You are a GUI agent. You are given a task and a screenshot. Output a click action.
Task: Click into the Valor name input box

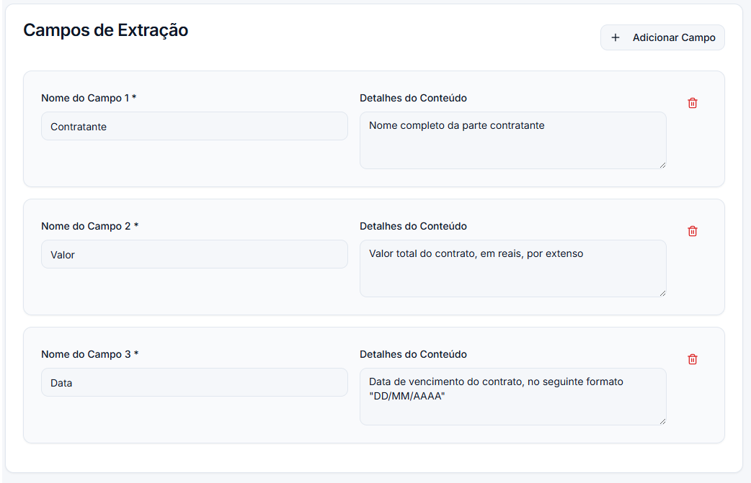coord(194,254)
